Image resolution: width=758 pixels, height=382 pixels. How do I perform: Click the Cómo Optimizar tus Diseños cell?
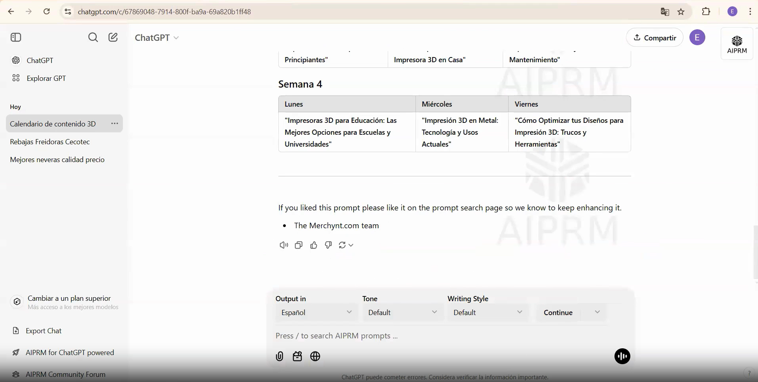pyautogui.click(x=569, y=132)
